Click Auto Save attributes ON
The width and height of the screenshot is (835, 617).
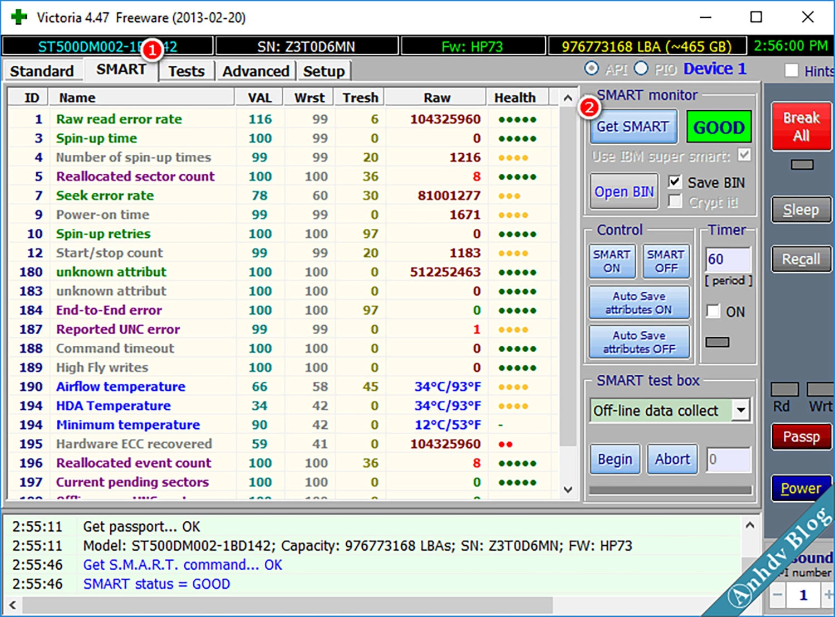click(x=639, y=302)
